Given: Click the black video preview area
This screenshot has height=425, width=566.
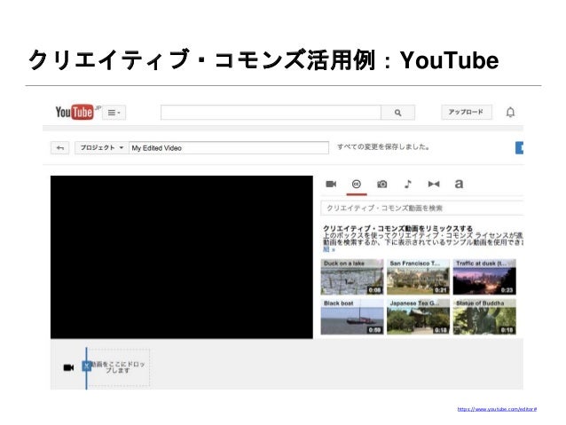Looking at the screenshot, I should 182,257.
